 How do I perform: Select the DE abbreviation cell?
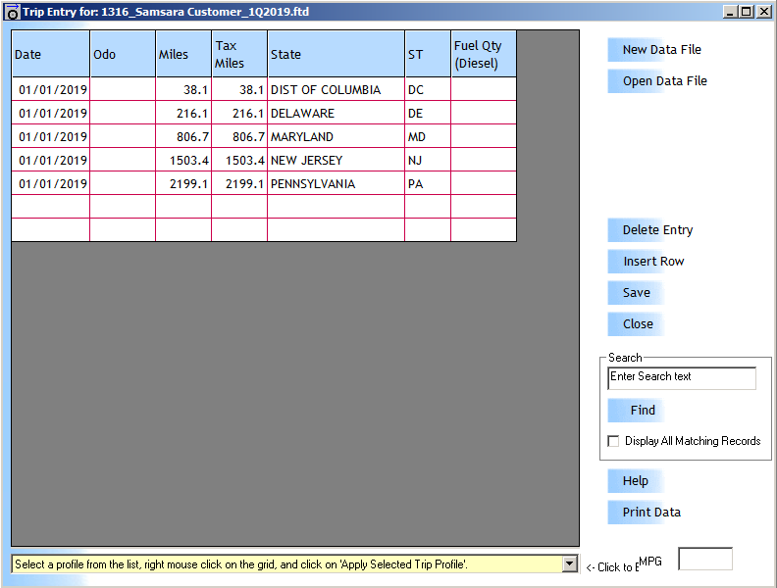point(428,113)
